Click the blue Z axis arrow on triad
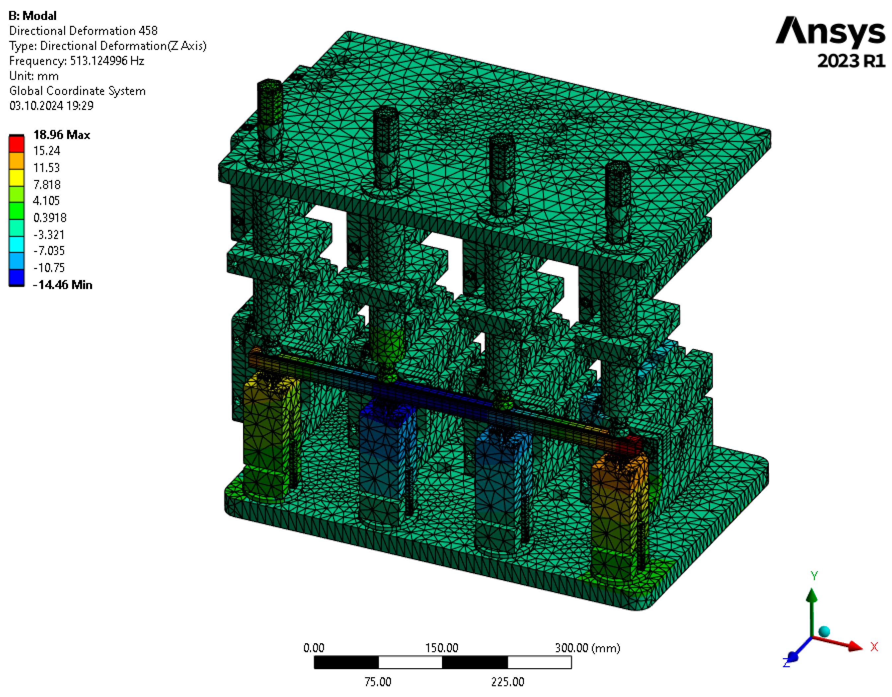Viewport: 892px width, 697px height. tap(793, 657)
